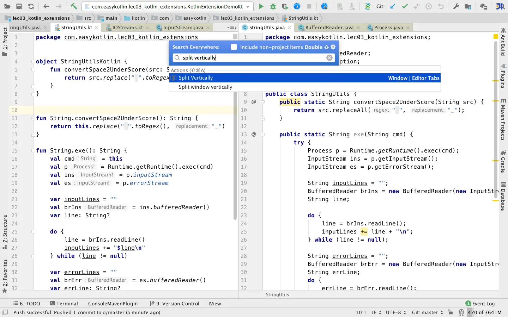Open the Event Log
508x317 pixels.
coord(480,304)
